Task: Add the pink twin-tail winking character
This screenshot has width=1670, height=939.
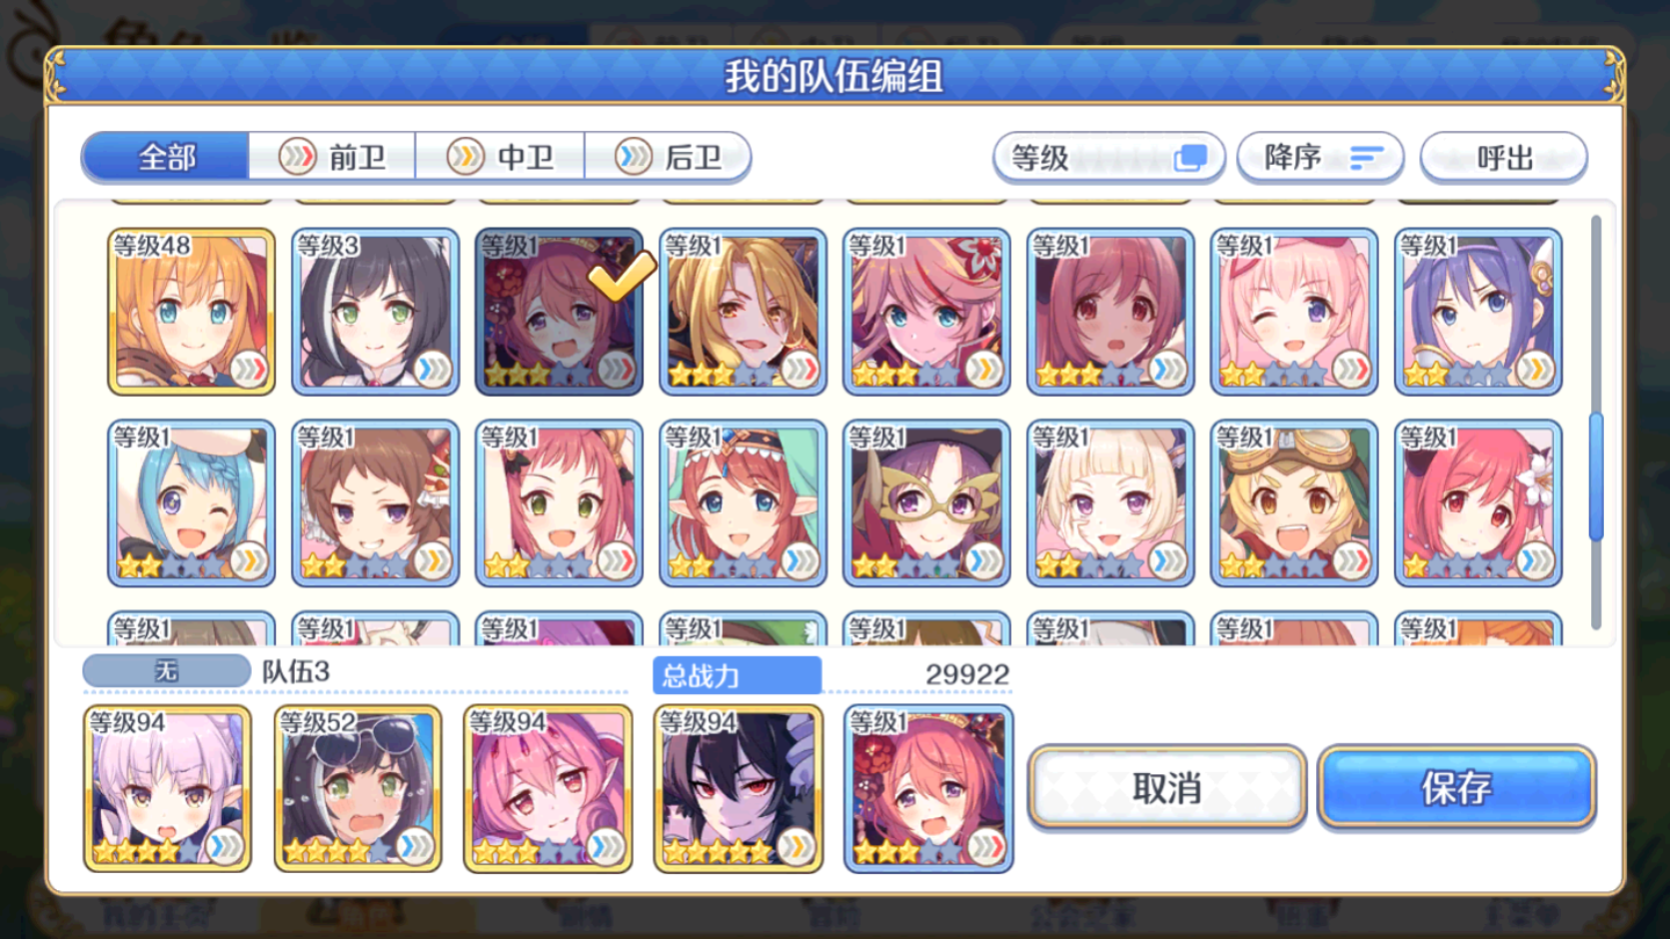Action: 1294,312
